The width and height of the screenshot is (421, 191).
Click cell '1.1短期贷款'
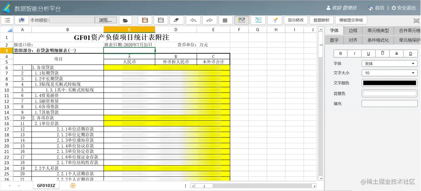click(x=68, y=73)
